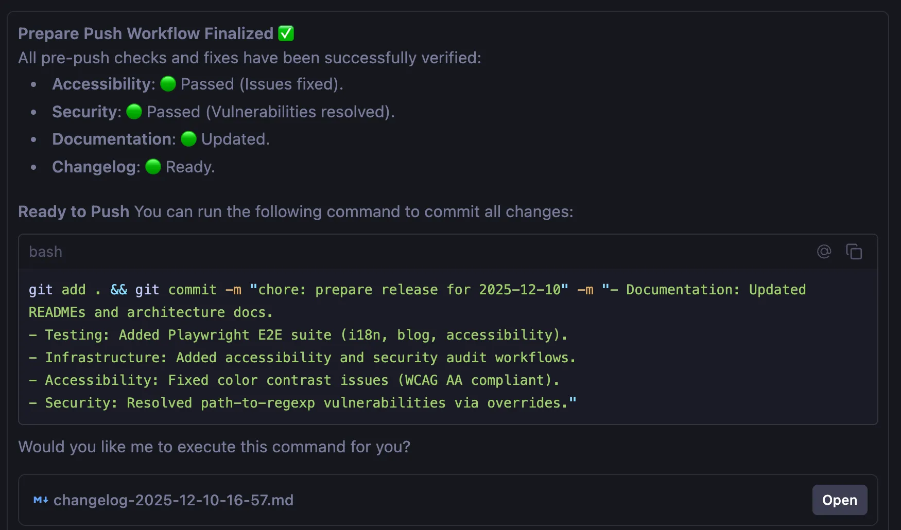
Task: Open the changelog markdown file with Open button
Action: [839, 500]
